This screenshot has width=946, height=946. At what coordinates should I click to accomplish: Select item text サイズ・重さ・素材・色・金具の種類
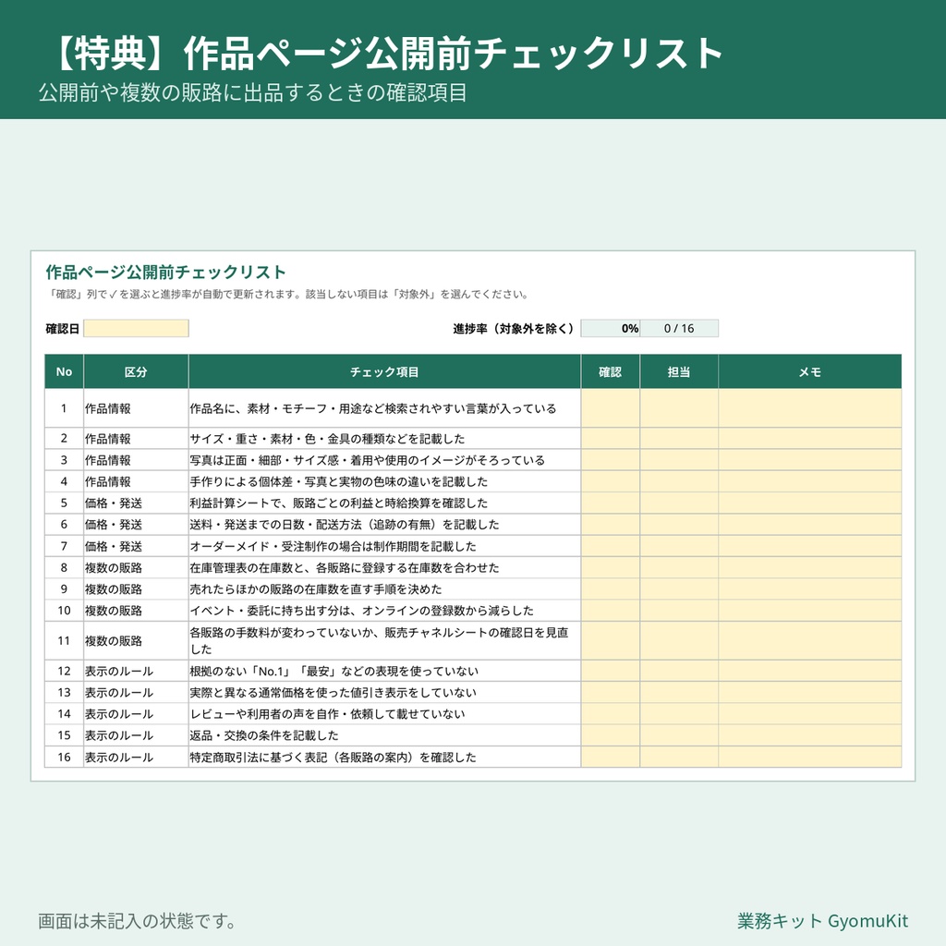[x=327, y=439]
